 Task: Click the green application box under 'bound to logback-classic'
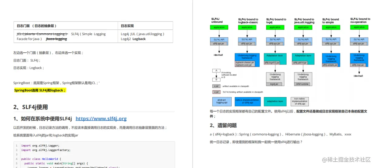247,27
